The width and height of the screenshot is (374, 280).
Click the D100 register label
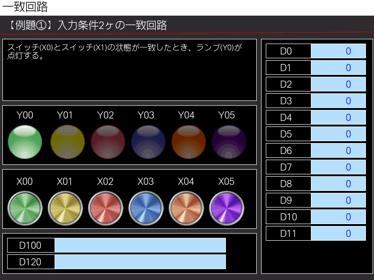coord(30,245)
